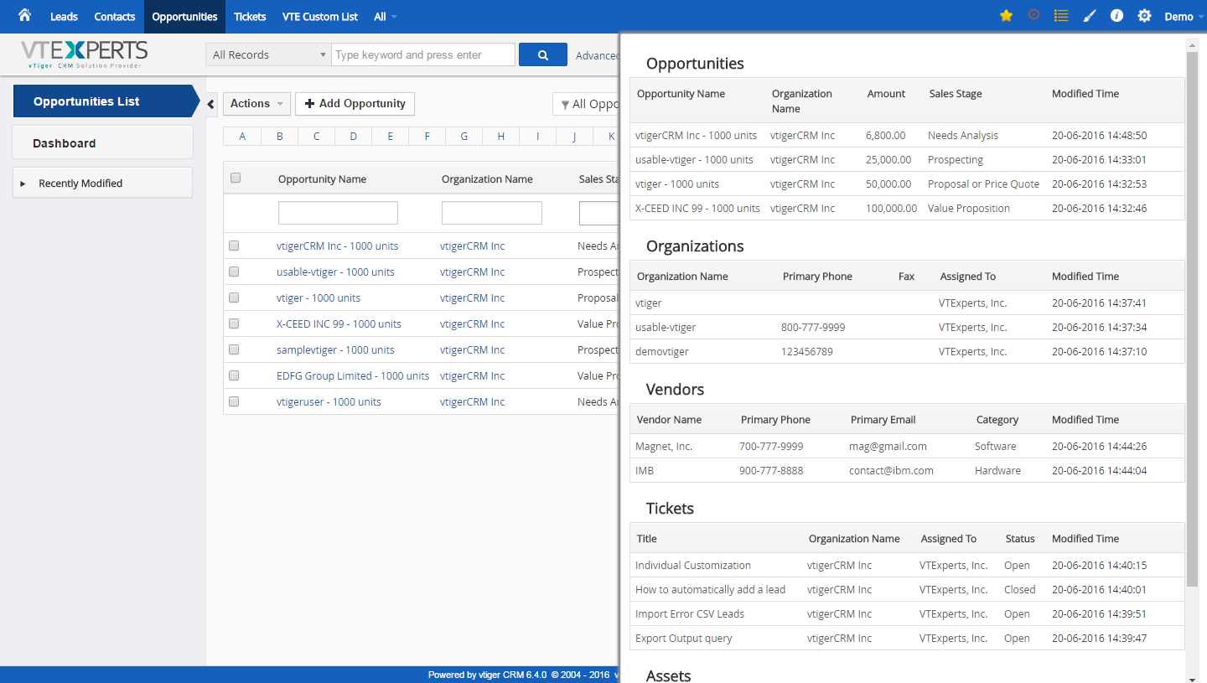This screenshot has width=1207, height=683.
Task: Filter by letter H
Action: [501, 136]
